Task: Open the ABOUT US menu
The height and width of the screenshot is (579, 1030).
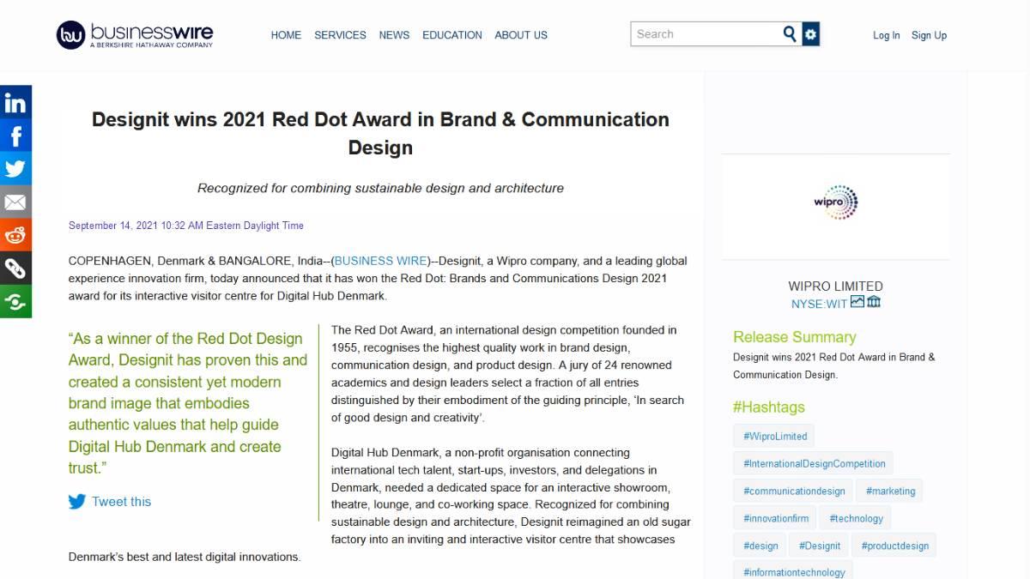Action: pos(521,35)
